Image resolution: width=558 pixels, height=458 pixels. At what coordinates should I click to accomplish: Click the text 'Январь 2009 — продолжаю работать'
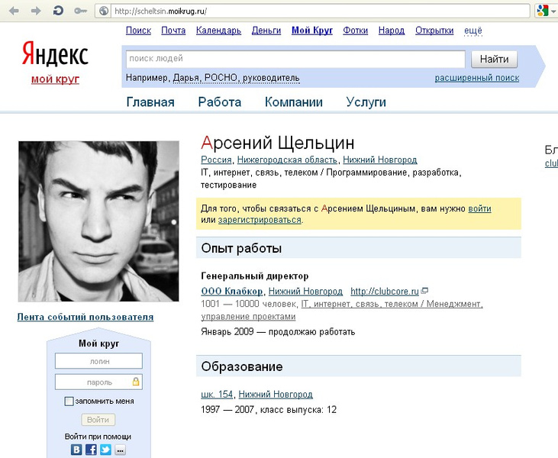click(x=278, y=331)
